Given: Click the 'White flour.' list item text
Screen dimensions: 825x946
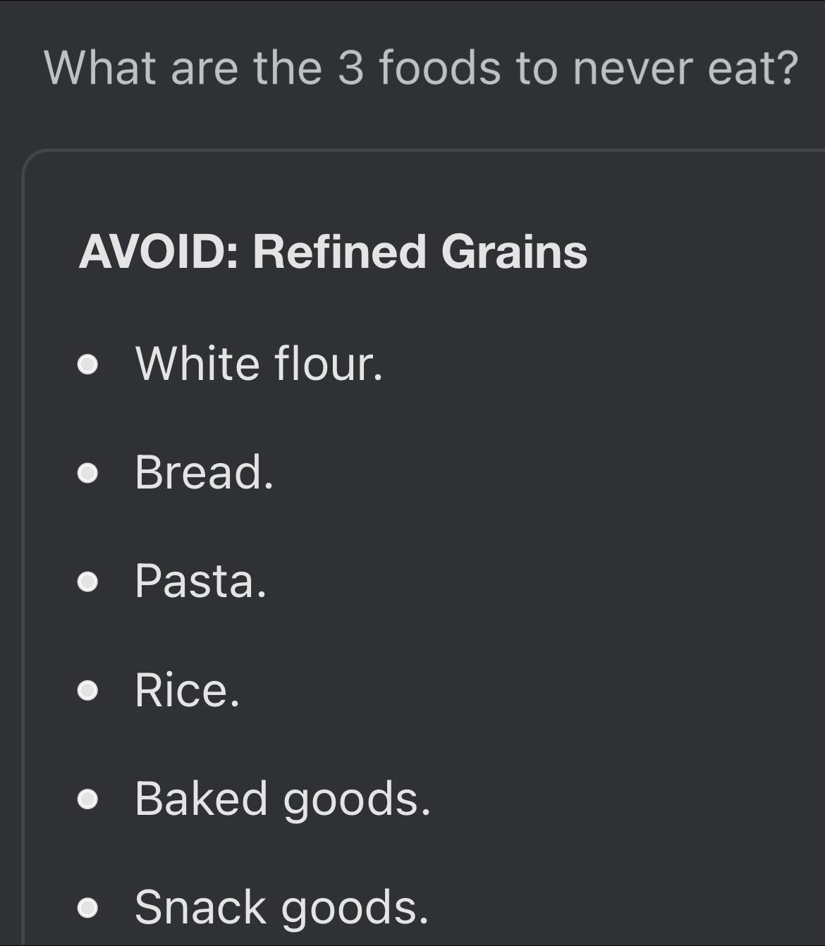Looking at the screenshot, I should (x=259, y=364).
